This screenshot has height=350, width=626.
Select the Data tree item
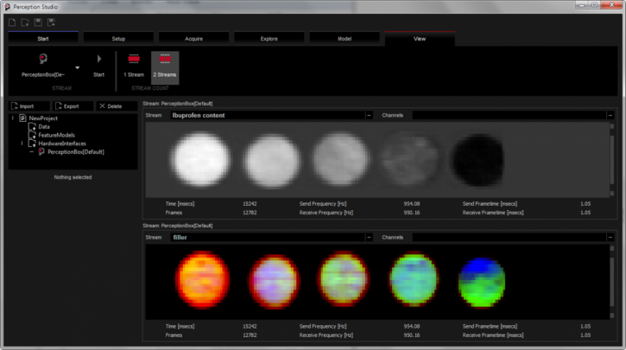[44, 127]
